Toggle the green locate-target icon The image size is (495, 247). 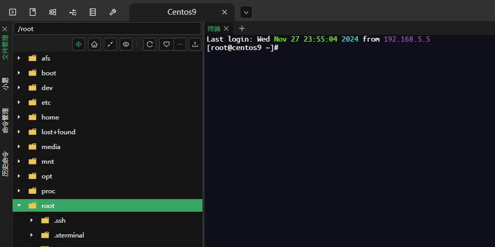79,44
